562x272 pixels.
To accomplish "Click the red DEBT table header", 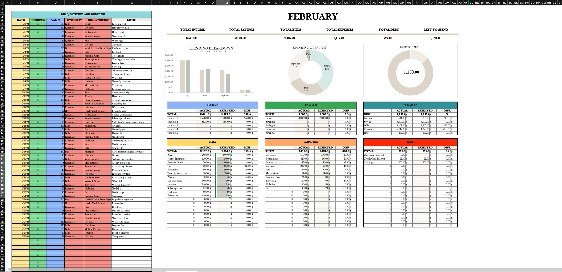I will coord(410,142).
